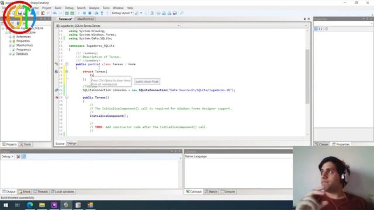Image resolution: width=374 pixels, height=210 pixels.
Task: Click the icon right of Debug layout
Action: pos(137,13)
